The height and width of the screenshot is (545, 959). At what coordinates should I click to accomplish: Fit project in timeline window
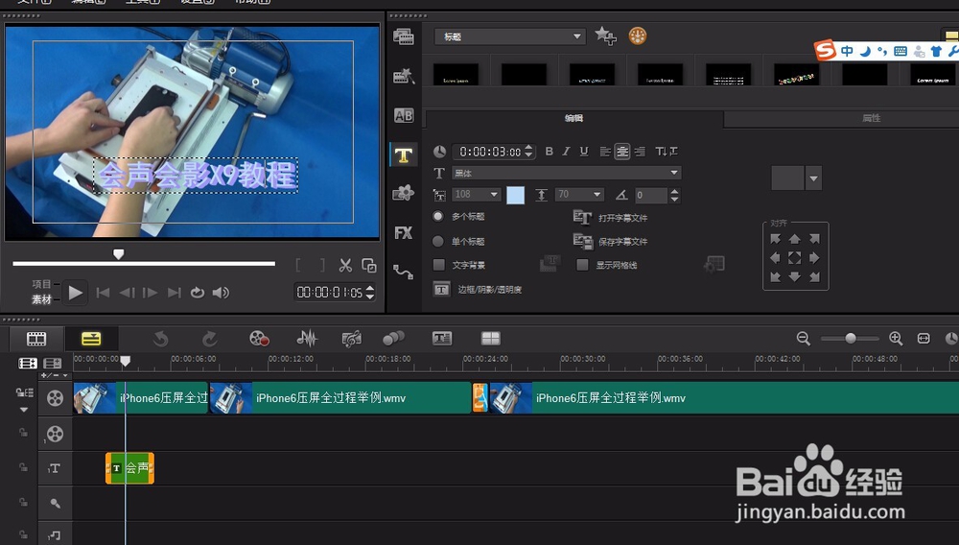coord(924,339)
